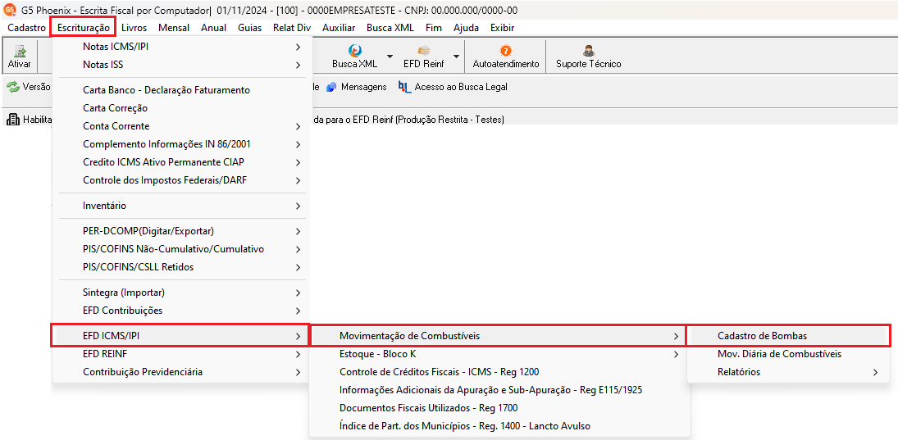The width and height of the screenshot is (898, 440).
Task: Open Autoatendimento help icon
Action: [x=506, y=51]
